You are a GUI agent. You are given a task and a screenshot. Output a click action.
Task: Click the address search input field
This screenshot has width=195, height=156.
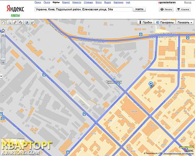[x=83, y=9]
